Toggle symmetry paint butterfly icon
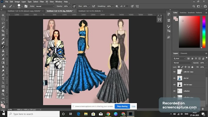Viewport: 208px width, 117px height. 137,6
